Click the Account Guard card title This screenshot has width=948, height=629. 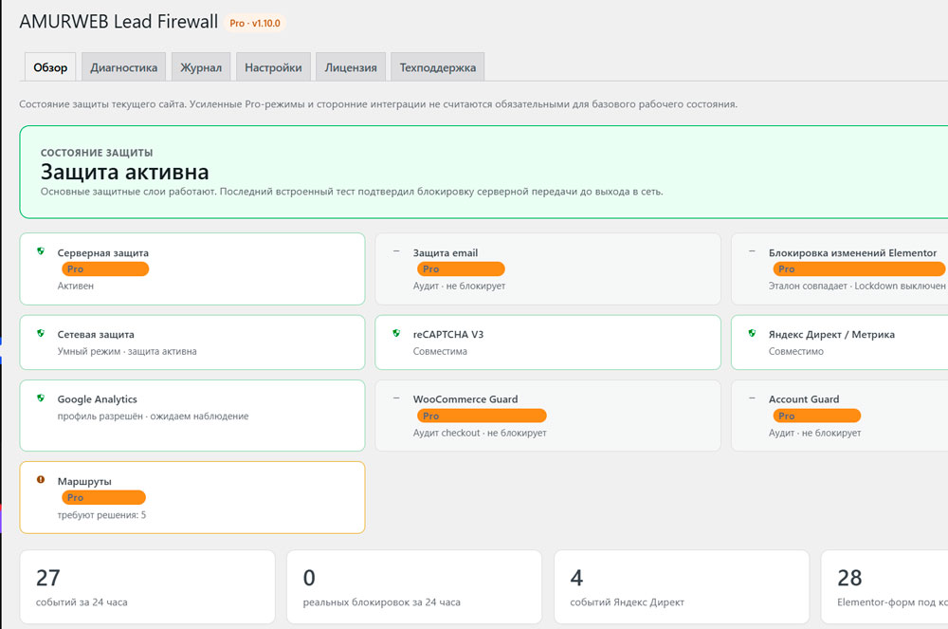[804, 399]
